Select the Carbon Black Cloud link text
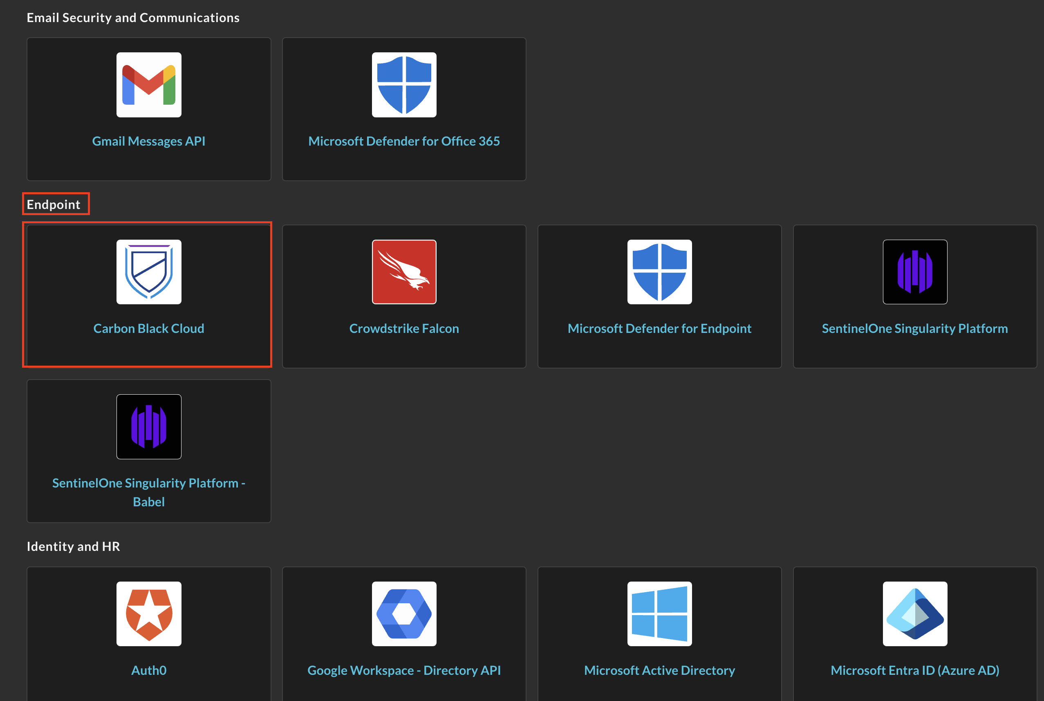Screen dimensions: 1044x701 tap(149, 328)
